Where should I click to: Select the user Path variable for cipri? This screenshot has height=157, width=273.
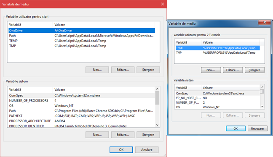(82, 36)
